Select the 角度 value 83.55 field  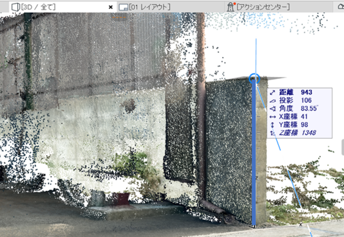pyautogui.click(x=309, y=108)
